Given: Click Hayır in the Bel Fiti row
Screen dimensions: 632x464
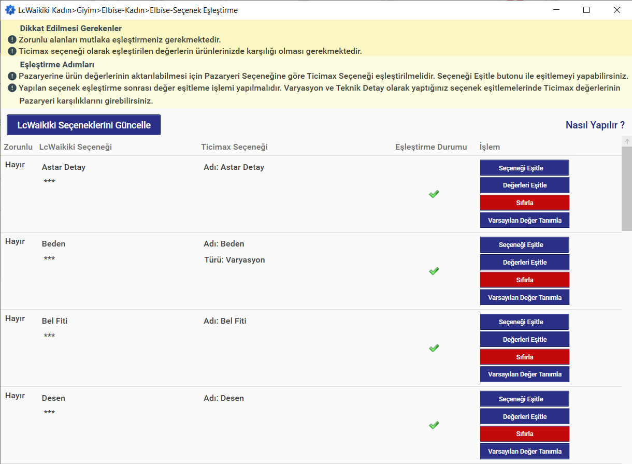Looking at the screenshot, I should tap(15, 318).
